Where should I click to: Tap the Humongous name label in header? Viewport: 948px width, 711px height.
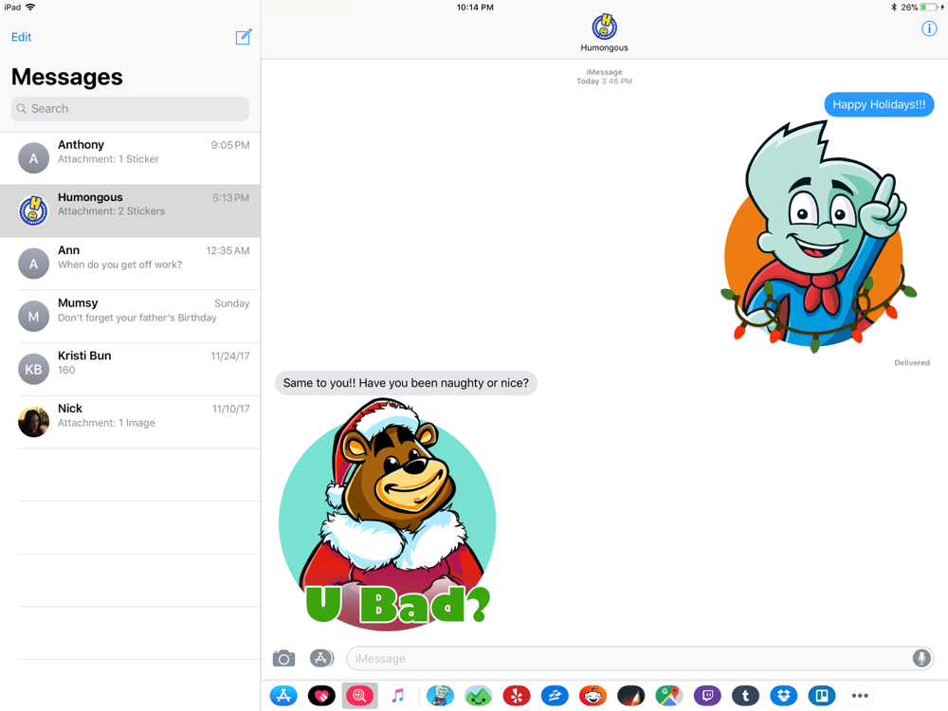(x=604, y=47)
